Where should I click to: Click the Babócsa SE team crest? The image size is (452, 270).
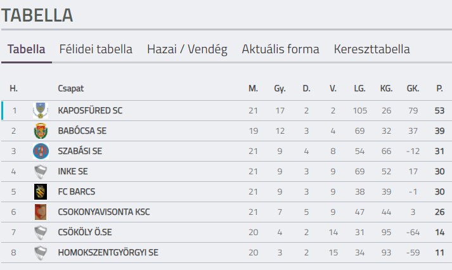[41, 131]
